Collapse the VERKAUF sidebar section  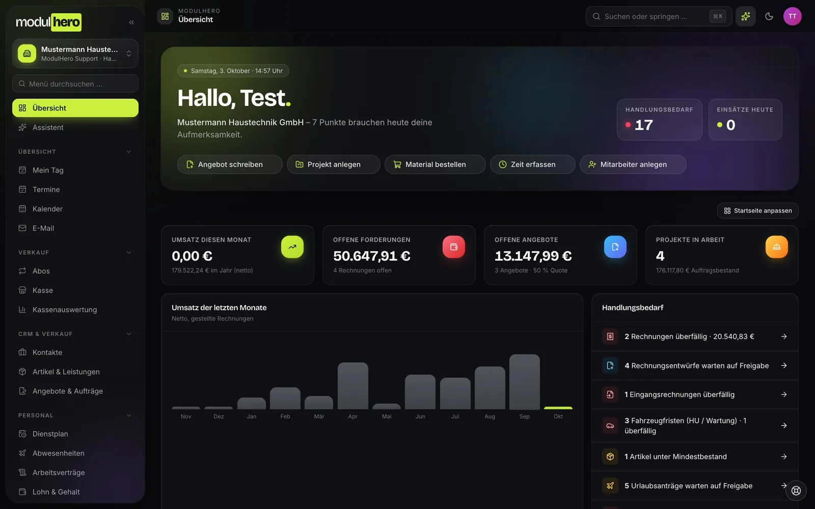click(x=129, y=252)
